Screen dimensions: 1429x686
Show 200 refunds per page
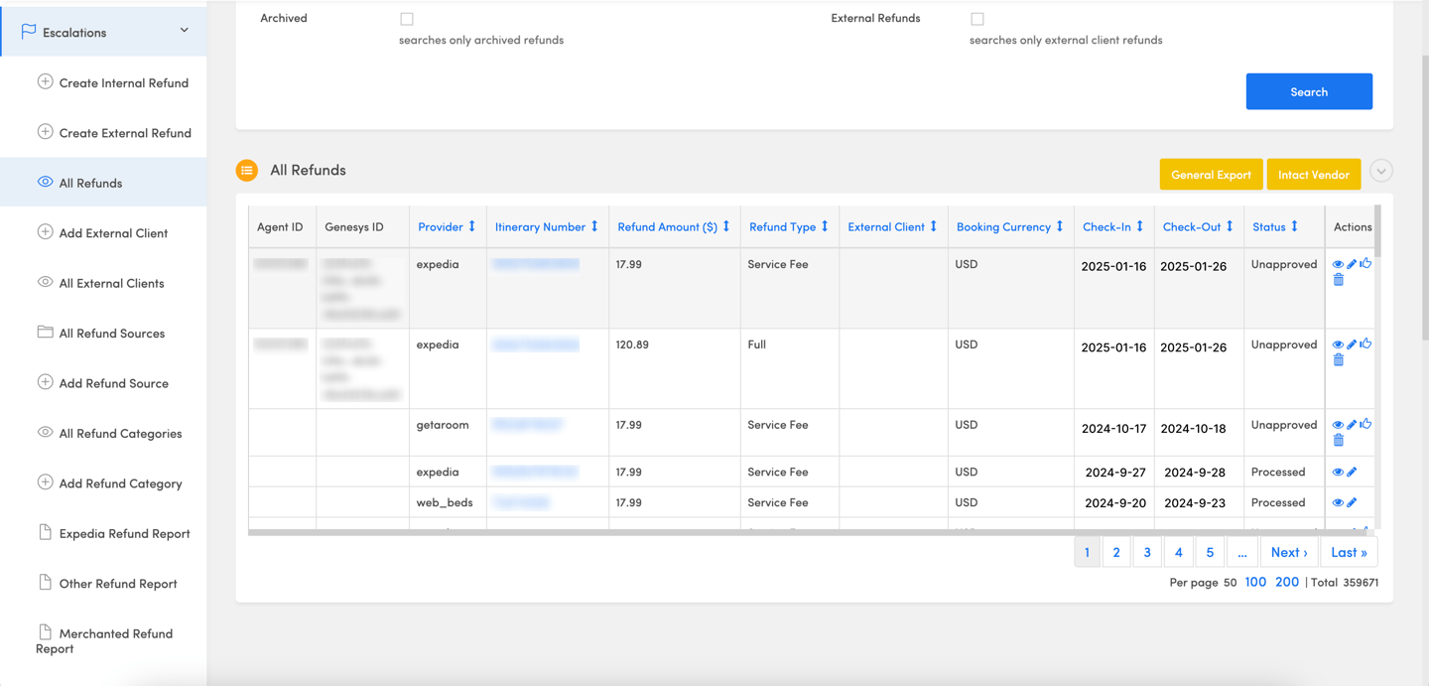(1287, 582)
